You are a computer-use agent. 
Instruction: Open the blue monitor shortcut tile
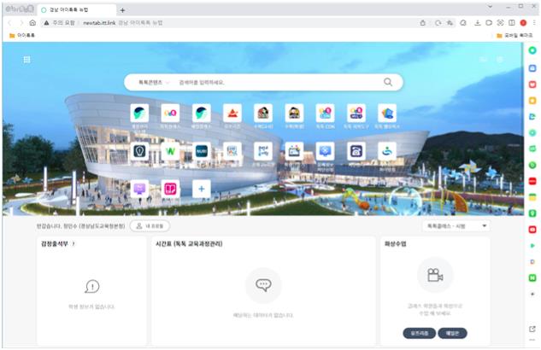[x=325, y=151]
